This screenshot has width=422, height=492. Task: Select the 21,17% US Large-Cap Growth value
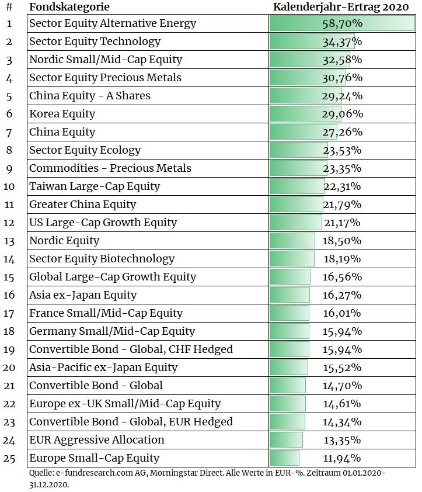343,223
